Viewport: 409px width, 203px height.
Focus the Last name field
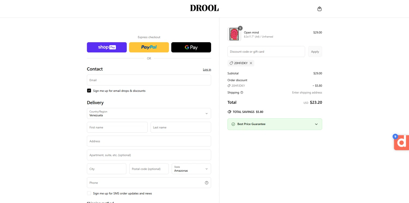click(181, 127)
